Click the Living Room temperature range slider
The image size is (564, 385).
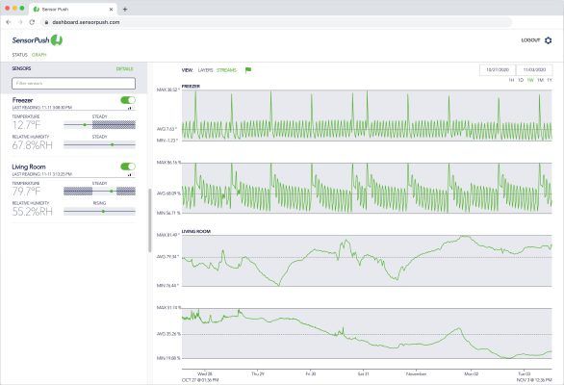pos(100,192)
